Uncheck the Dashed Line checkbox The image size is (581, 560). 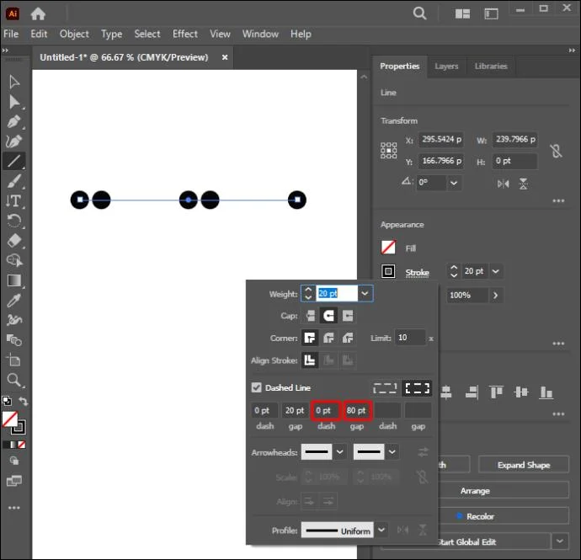coord(257,387)
